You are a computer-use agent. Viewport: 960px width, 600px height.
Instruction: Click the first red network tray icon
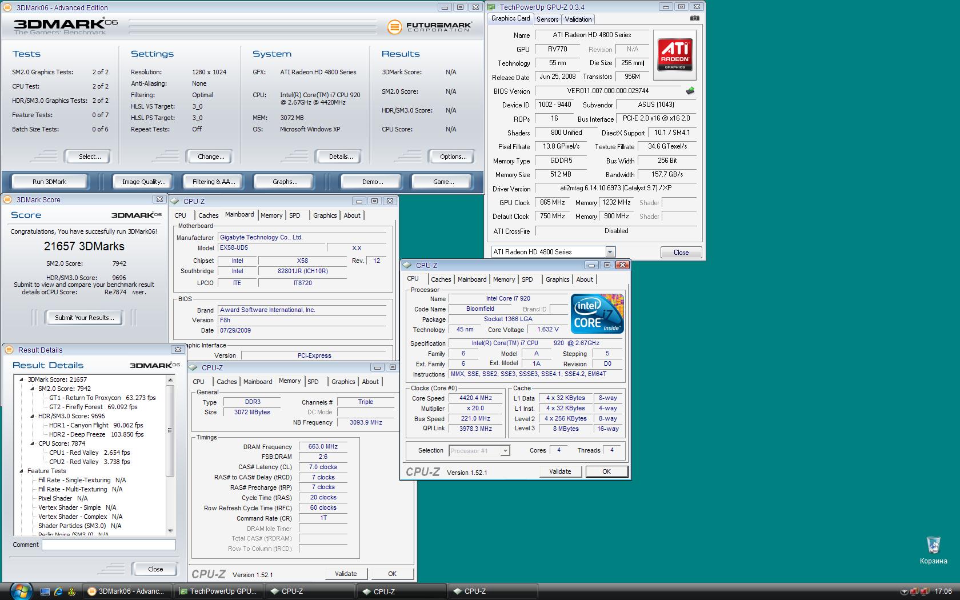pyautogui.click(x=915, y=591)
